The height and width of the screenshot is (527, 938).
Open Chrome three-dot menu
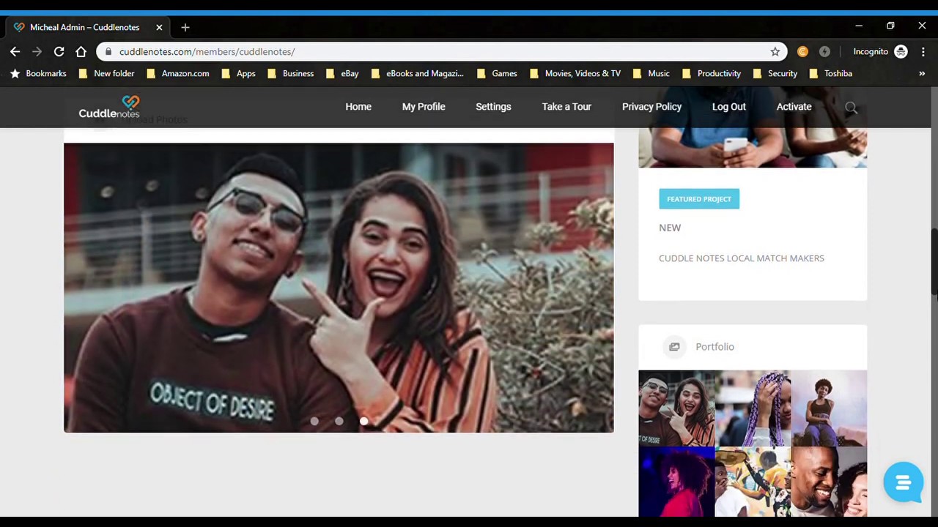tap(923, 51)
